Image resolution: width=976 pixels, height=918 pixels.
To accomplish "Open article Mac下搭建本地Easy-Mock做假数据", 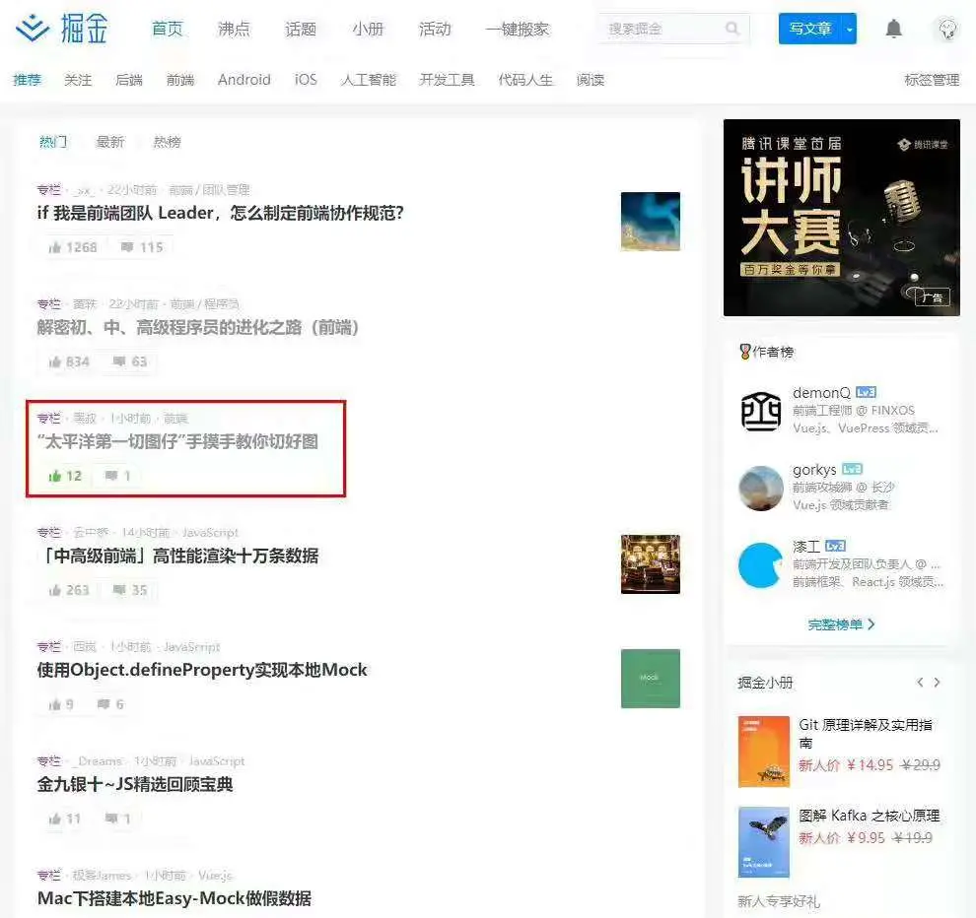I will (x=174, y=898).
